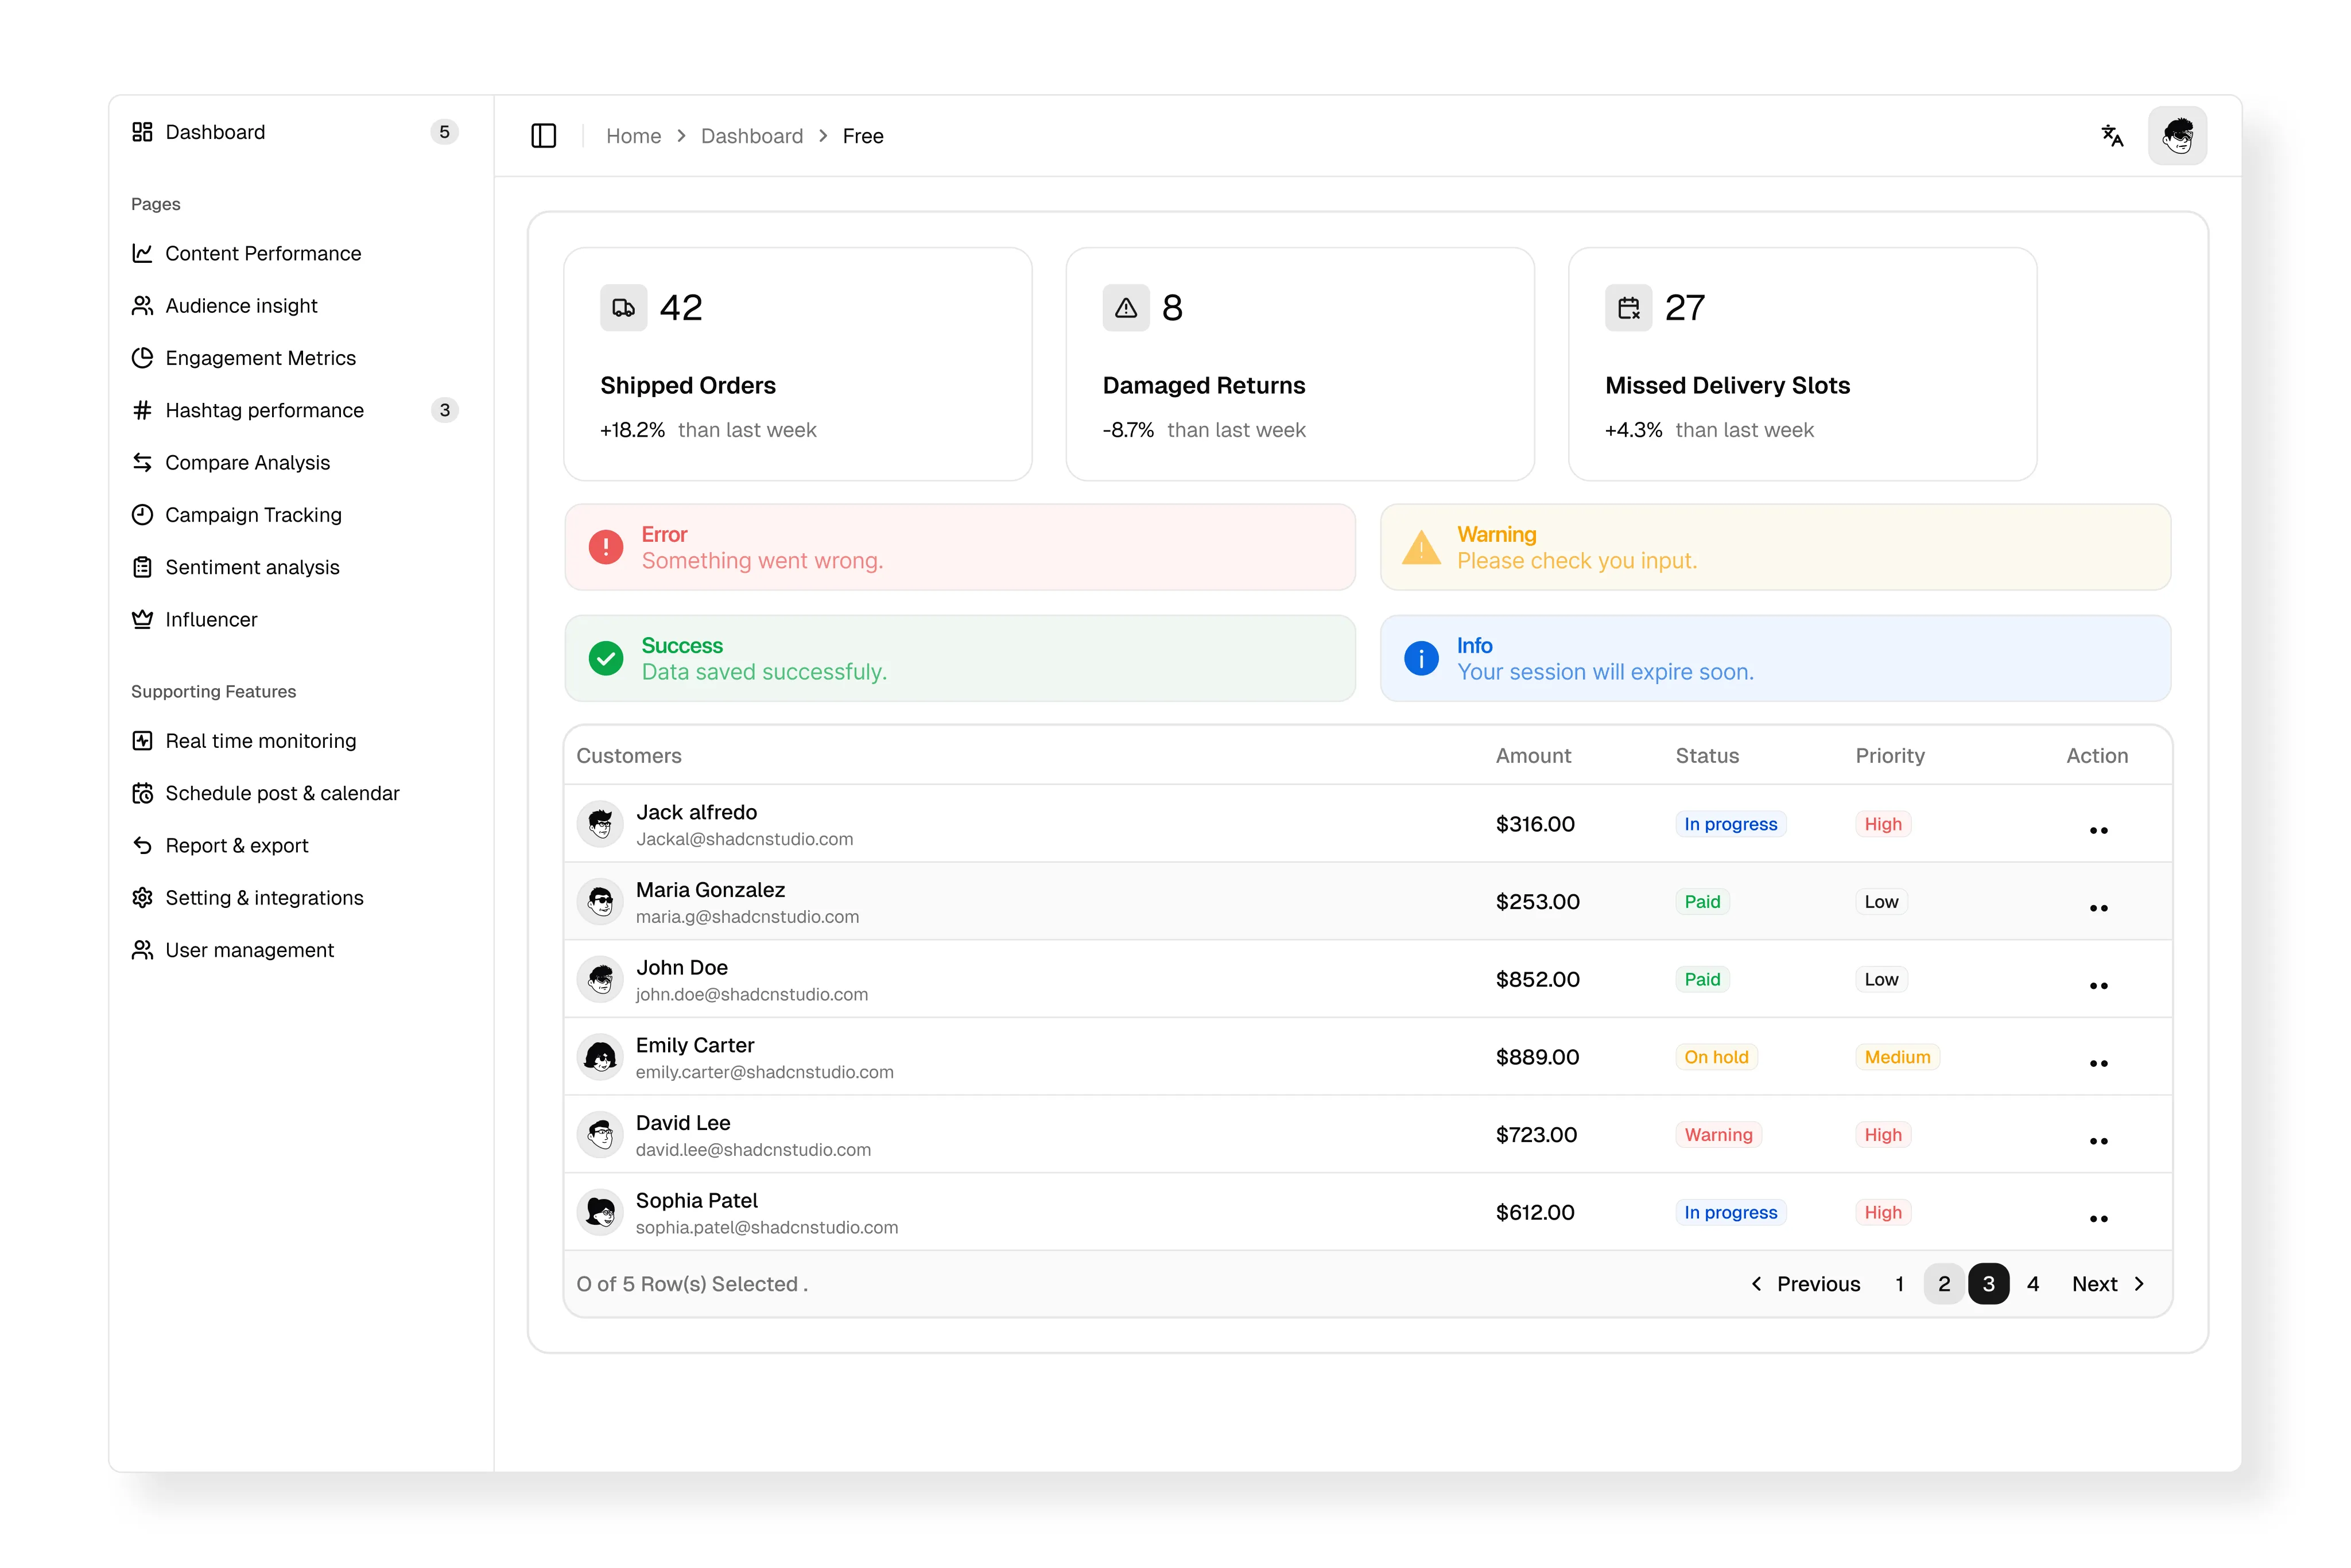Viewport: 2351px width, 1568px height.
Task: Select pagination page 1
Action: tap(1899, 1284)
